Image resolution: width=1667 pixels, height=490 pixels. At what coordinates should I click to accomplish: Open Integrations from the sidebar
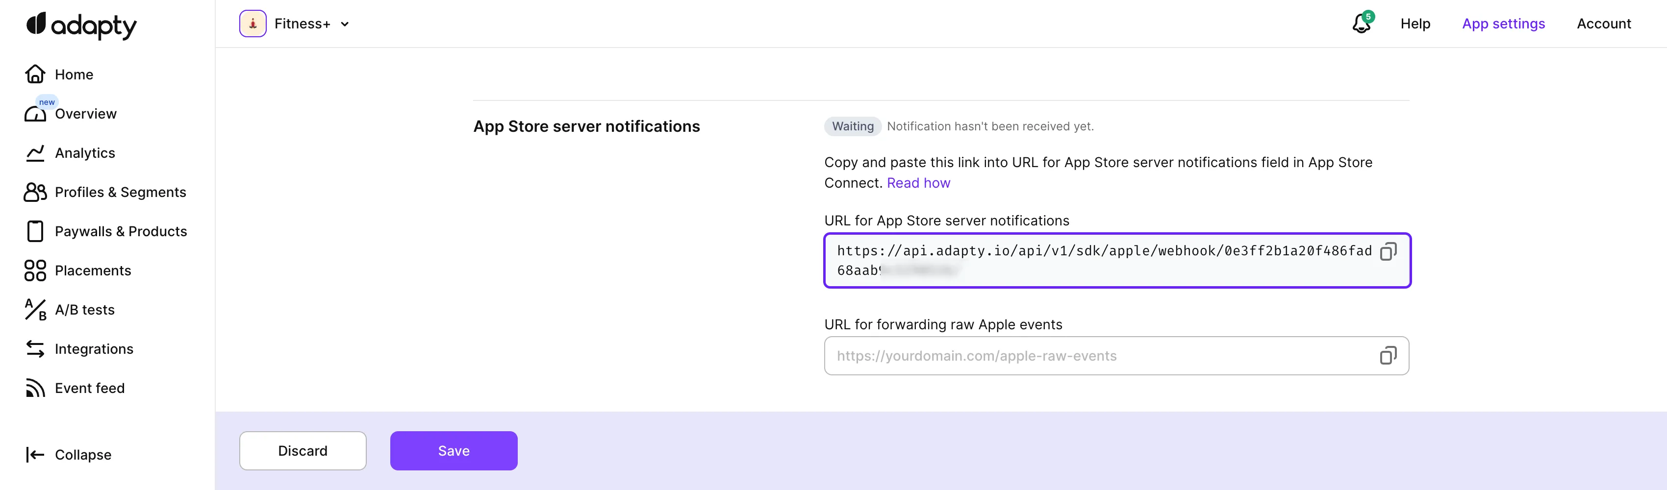[x=94, y=349]
